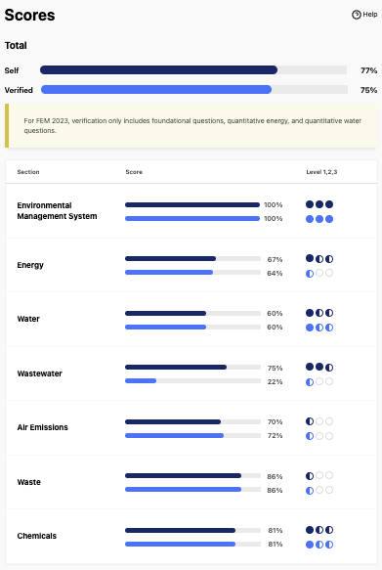The image size is (382, 570).
Task: Select the Score column header
Action: pos(134,172)
